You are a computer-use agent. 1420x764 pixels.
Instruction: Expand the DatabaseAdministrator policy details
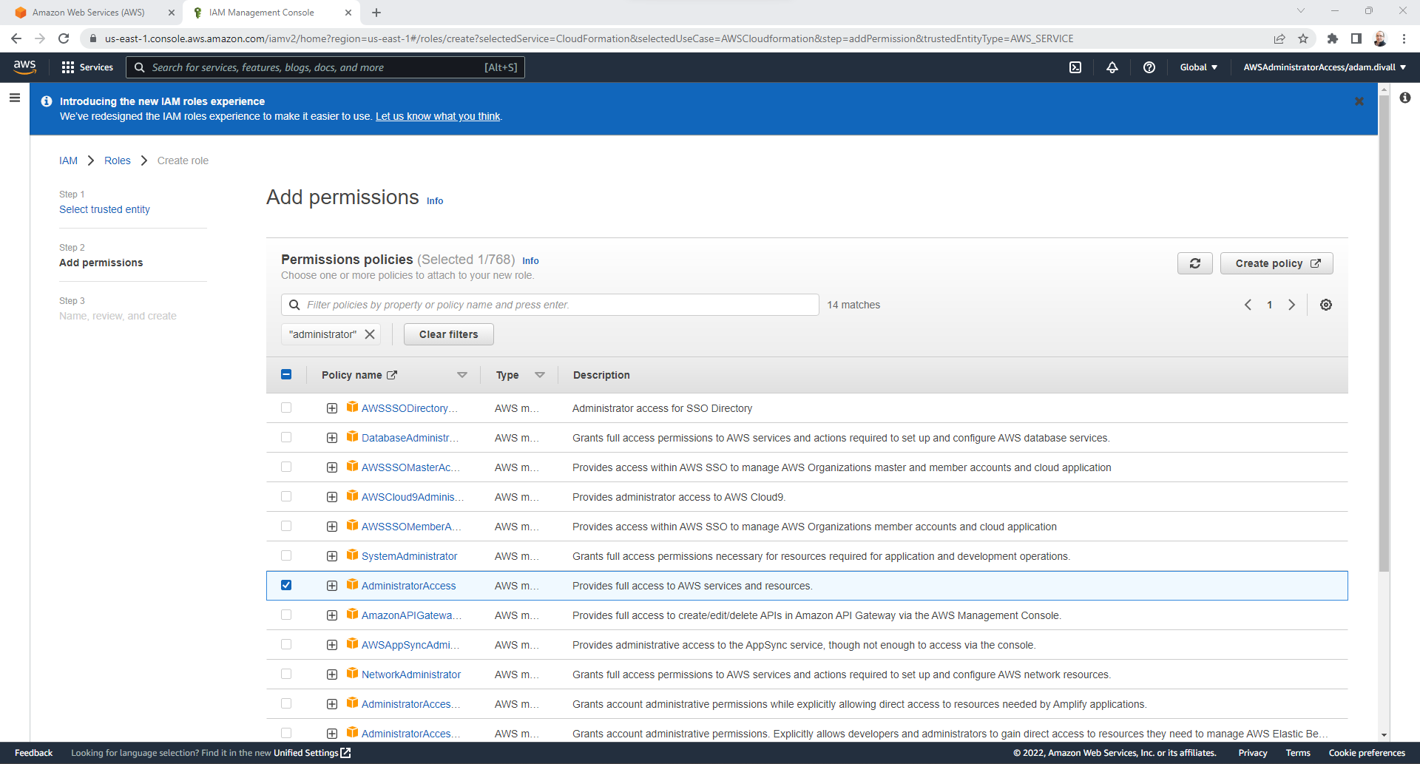click(332, 438)
